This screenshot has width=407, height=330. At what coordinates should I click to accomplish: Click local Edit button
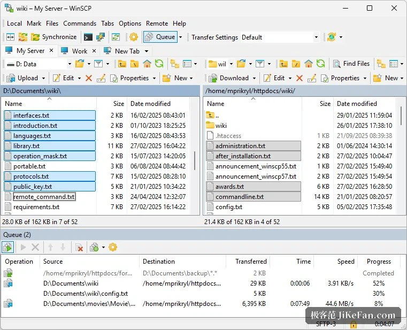point(64,78)
